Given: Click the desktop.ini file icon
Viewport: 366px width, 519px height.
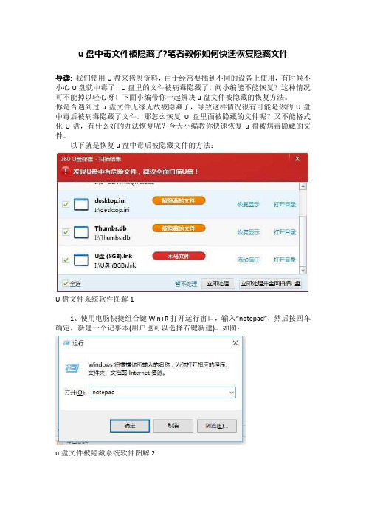Looking at the screenshot, I should pos(80,205).
